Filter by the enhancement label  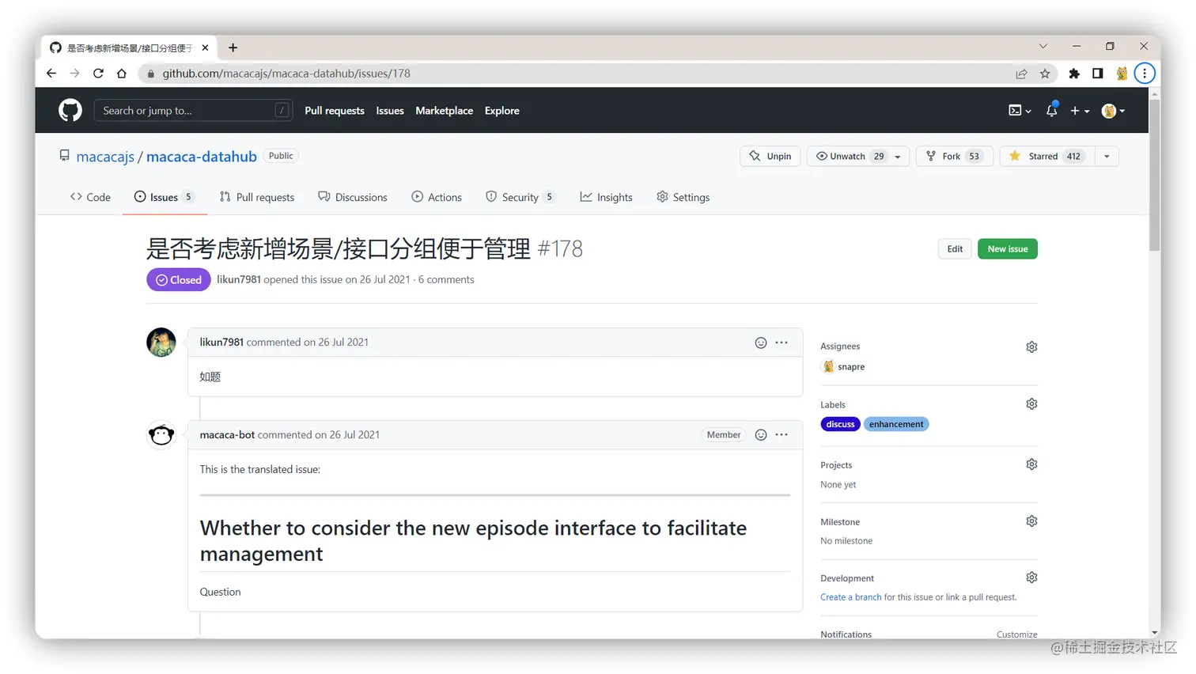tap(896, 425)
